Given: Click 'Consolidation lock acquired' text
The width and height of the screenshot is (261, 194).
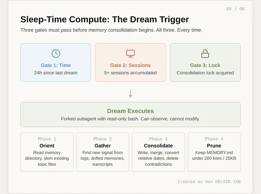Looking at the screenshot, I should pos(205,73).
